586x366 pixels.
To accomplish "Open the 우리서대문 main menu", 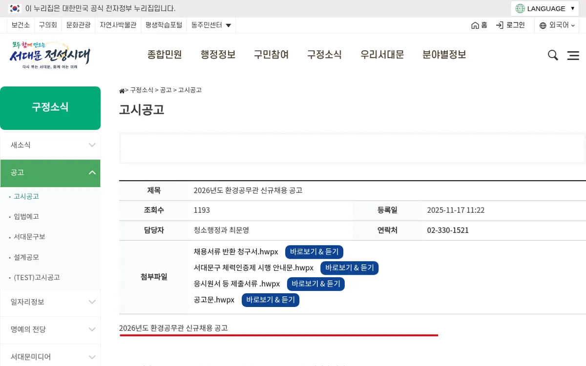I will point(382,55).
